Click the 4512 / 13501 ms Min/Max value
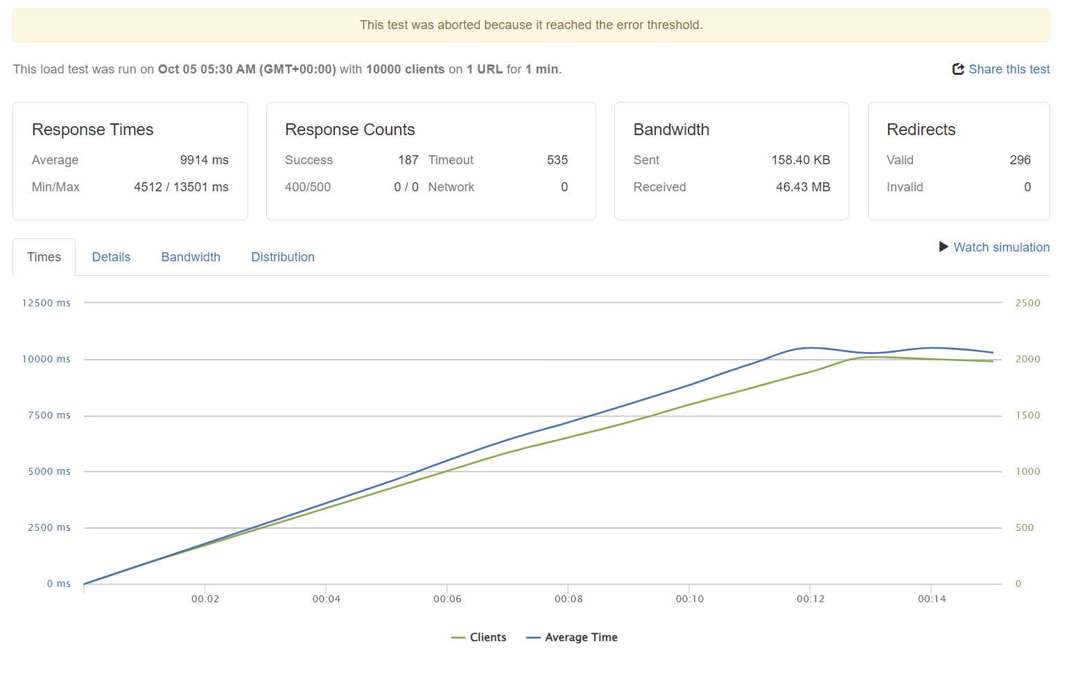1067x684 pixels. point(181,187)
